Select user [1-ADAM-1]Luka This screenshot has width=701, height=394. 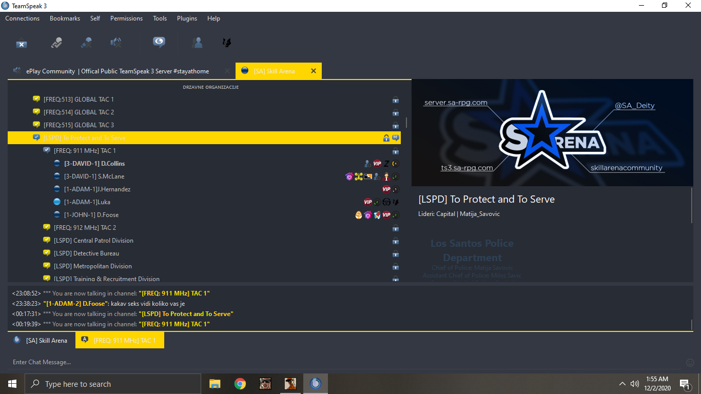pos(87,202)
